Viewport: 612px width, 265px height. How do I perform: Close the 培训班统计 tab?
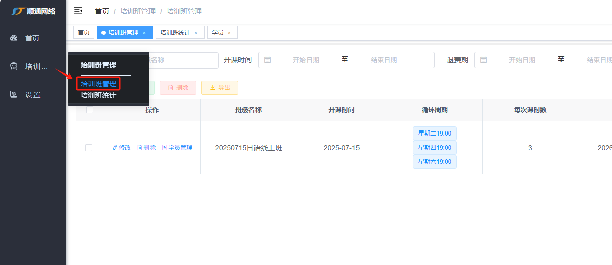pyautogui.click(x=196, y=33)
